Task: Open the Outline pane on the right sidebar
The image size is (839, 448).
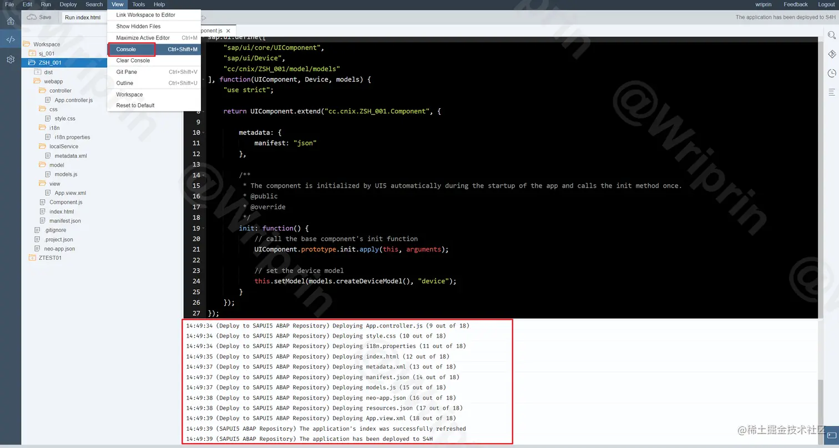Action: 831,92
